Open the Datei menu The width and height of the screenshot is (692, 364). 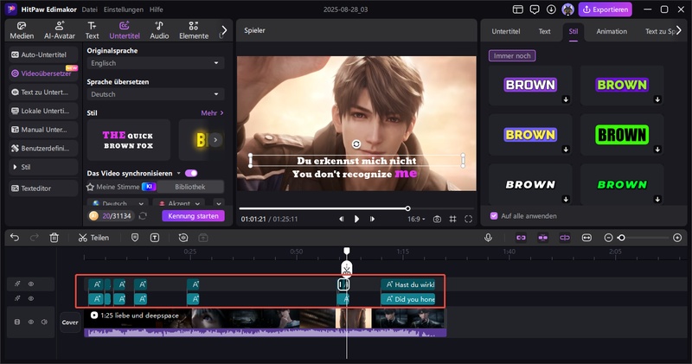click(90, 10)
